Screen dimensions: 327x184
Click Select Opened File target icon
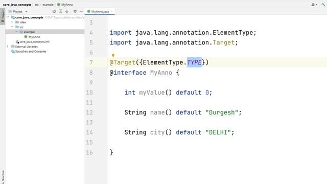54,11
